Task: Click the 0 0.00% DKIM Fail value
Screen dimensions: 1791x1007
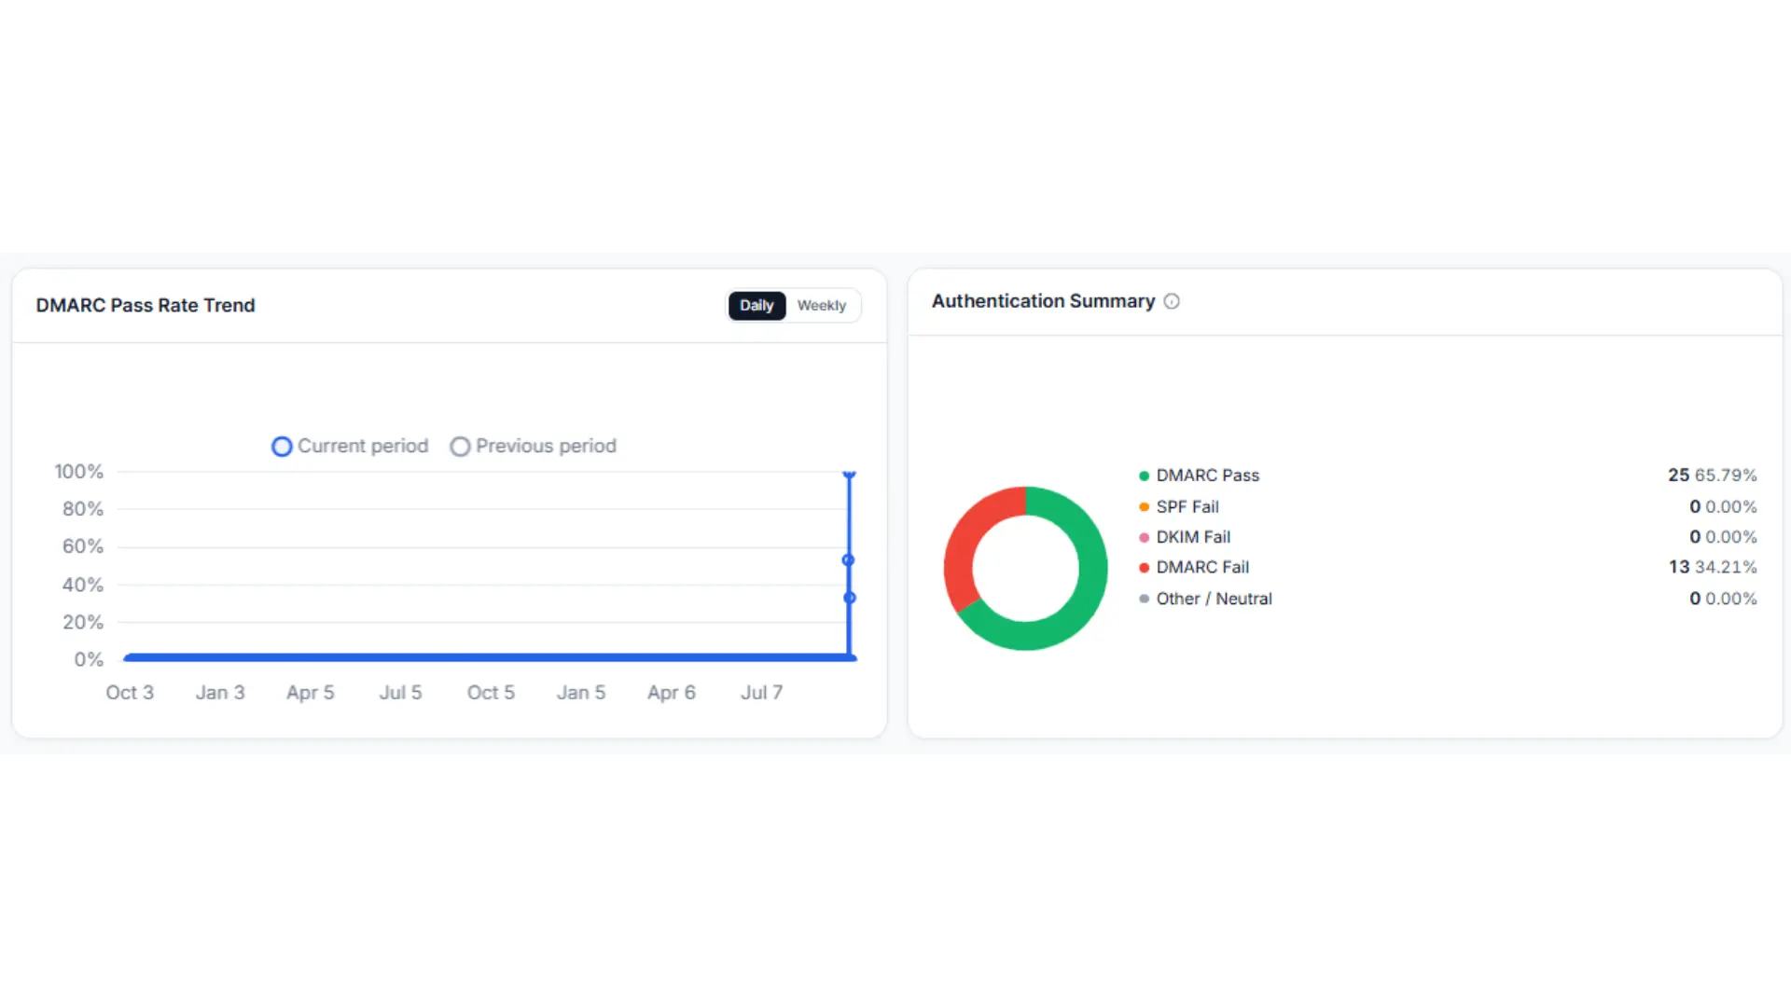Action: [1723, 537]
